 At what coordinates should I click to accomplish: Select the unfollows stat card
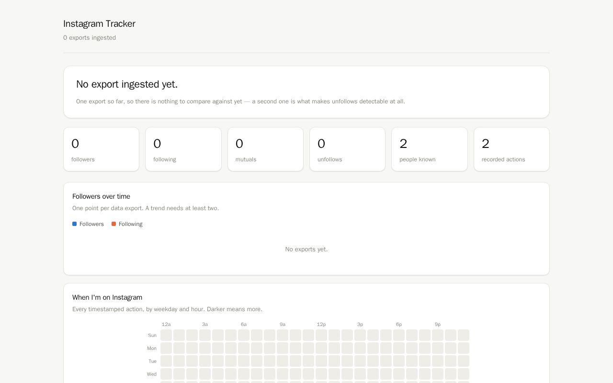point(348,149)
